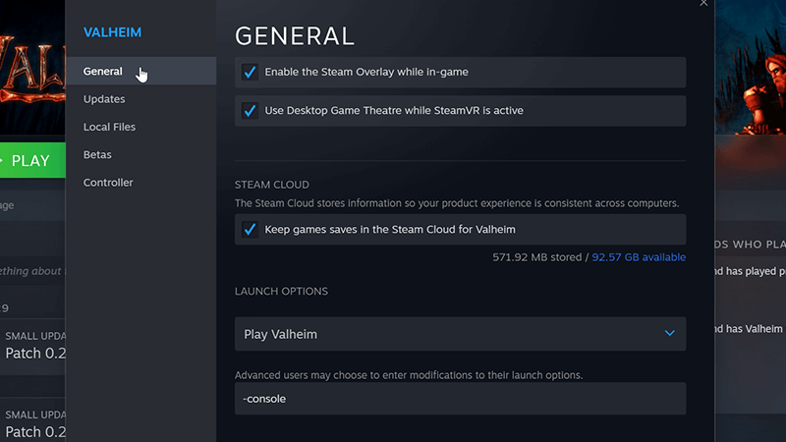Screen dimensions: 786x442
Task: Click the VALHEIM title in the sidebar
Action: point(112,32)
